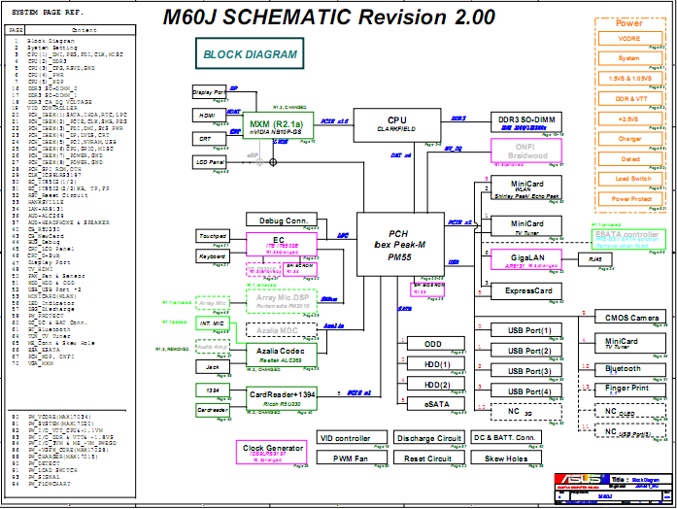Select the MXM (R2.1a) nVIDIA block
The height and width of the screenshot is (509, 677).
(x=278, y=125)
